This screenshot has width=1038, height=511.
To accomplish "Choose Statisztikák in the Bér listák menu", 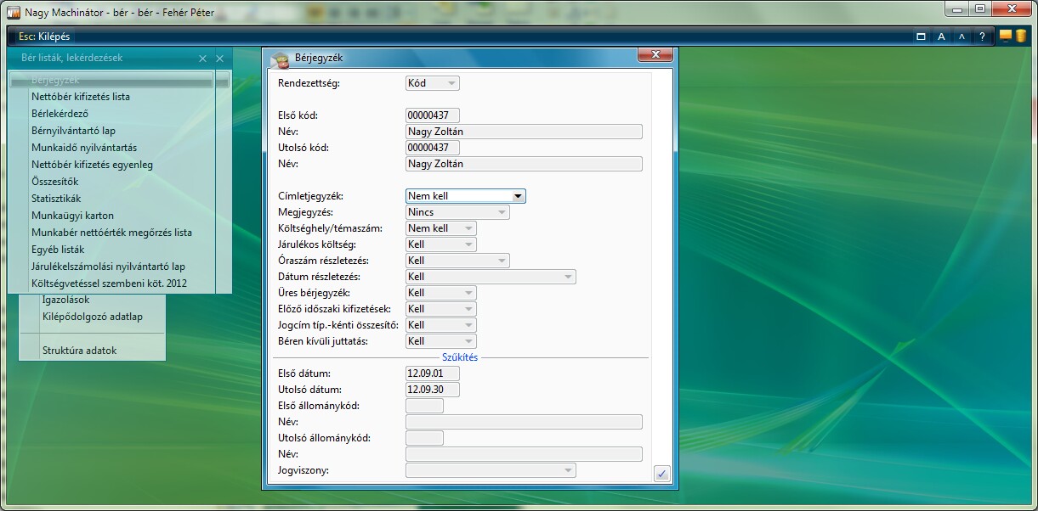I will tap(56, 199).
